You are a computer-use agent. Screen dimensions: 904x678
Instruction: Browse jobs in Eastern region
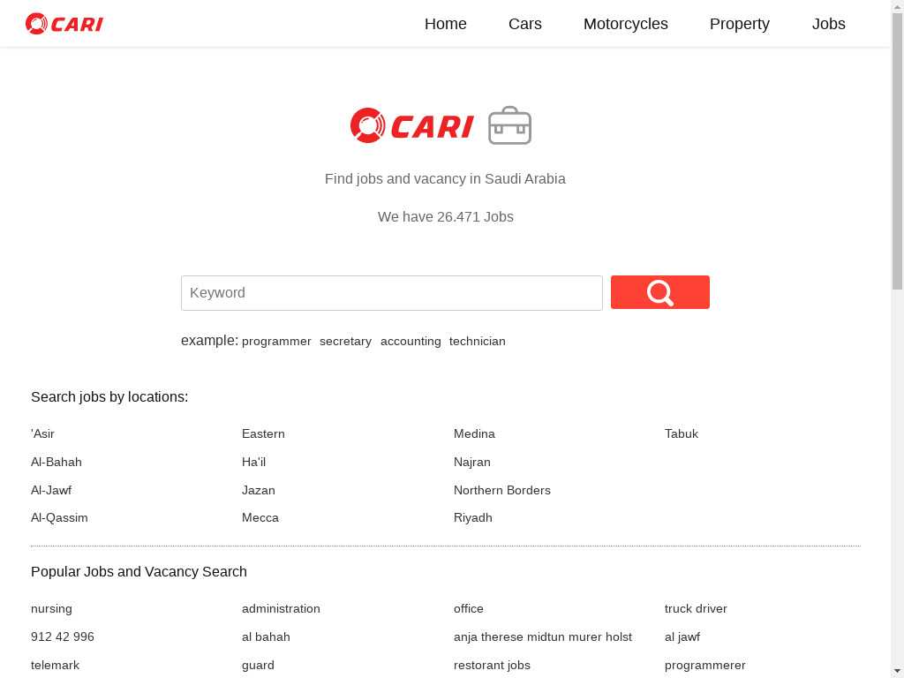(263, 433)
